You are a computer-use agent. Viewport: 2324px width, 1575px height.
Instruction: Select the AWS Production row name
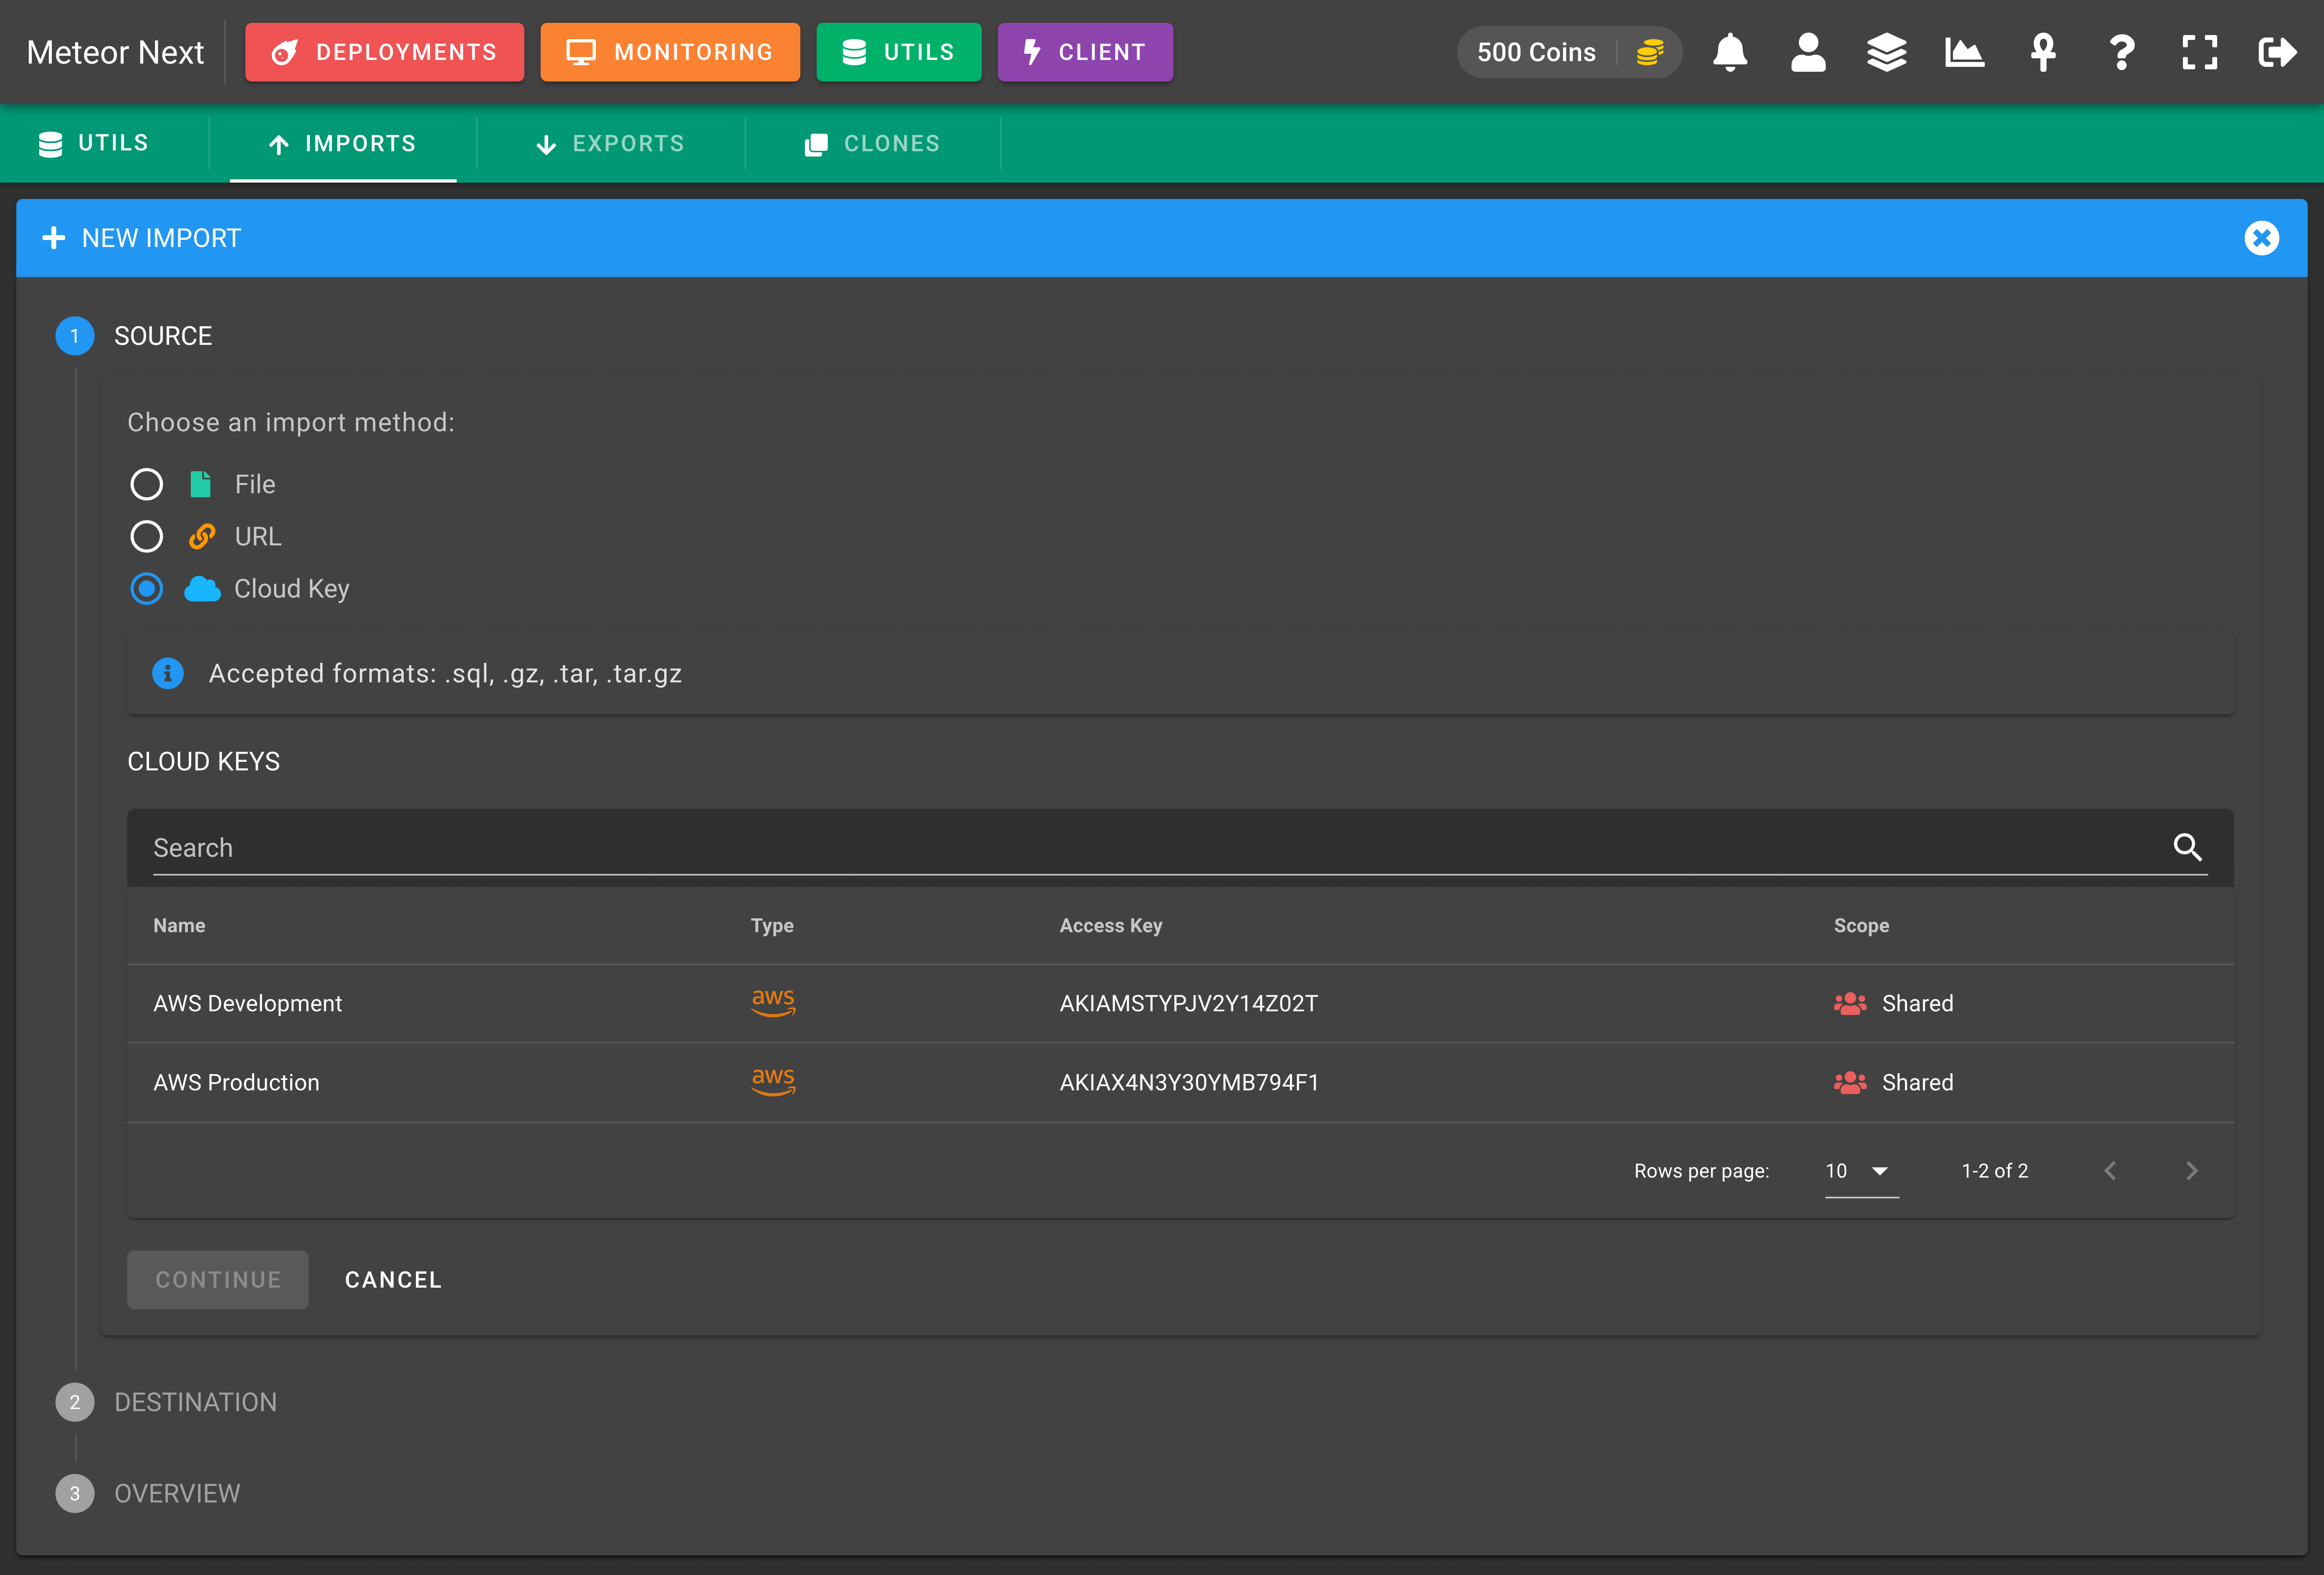tap(236, 1082)
